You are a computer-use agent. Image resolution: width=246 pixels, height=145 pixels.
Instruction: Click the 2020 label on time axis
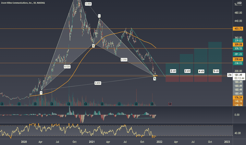click(x=24, y=142)
